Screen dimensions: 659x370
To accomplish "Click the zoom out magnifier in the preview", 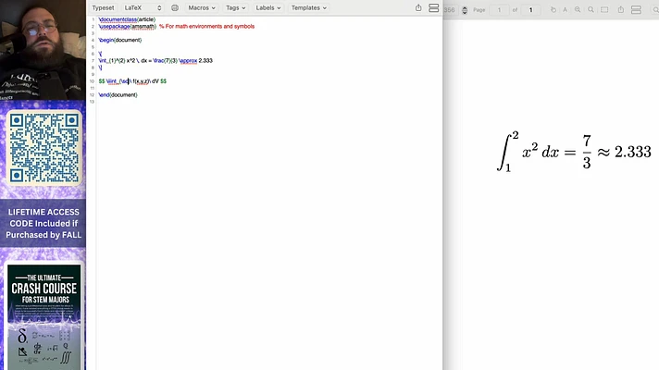I will click(x=591, y=9).
